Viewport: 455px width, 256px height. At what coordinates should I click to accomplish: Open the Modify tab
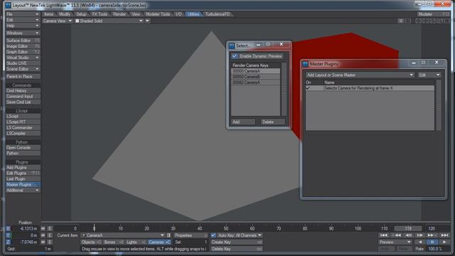pyautogui.click(x=65, y=14)
